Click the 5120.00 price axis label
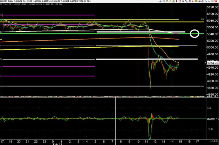Viewport: 219px width, 145px height. click(x=212, y=7)
